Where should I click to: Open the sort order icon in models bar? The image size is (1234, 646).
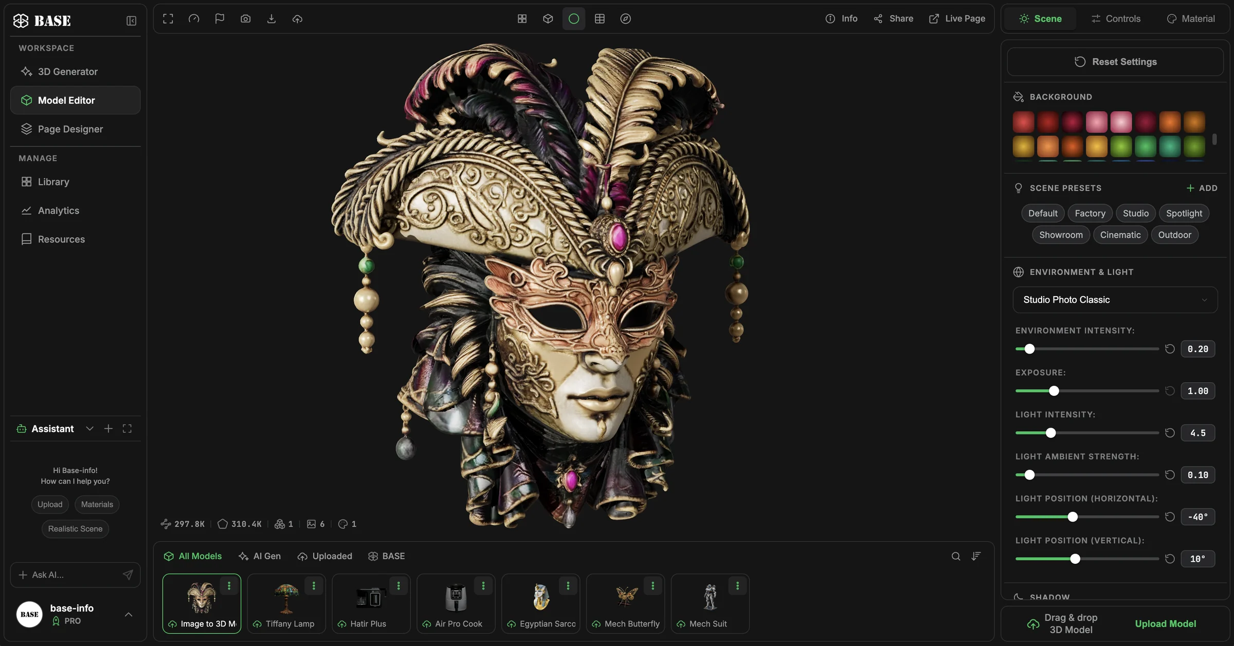click(976, 556)
